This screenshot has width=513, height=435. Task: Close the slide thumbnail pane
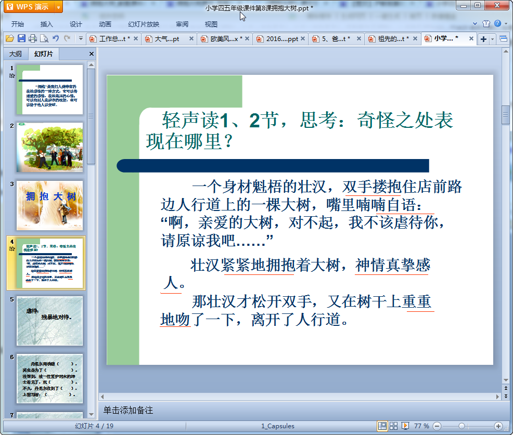[92, 54]
